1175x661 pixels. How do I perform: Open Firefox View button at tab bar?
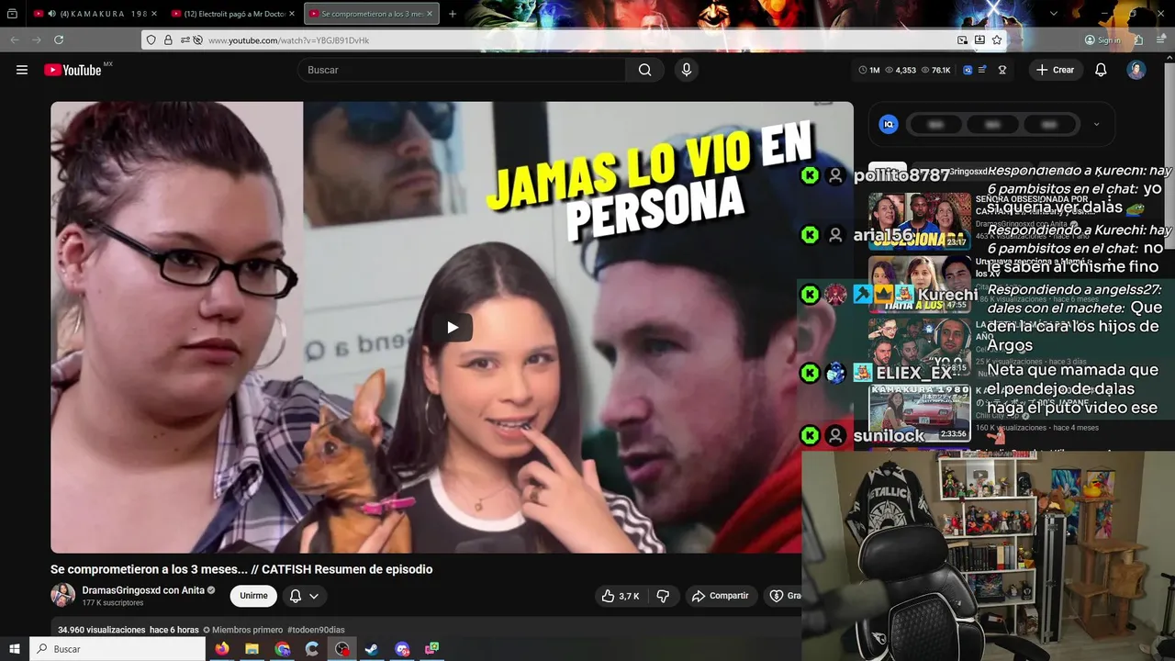pos(12,14)
